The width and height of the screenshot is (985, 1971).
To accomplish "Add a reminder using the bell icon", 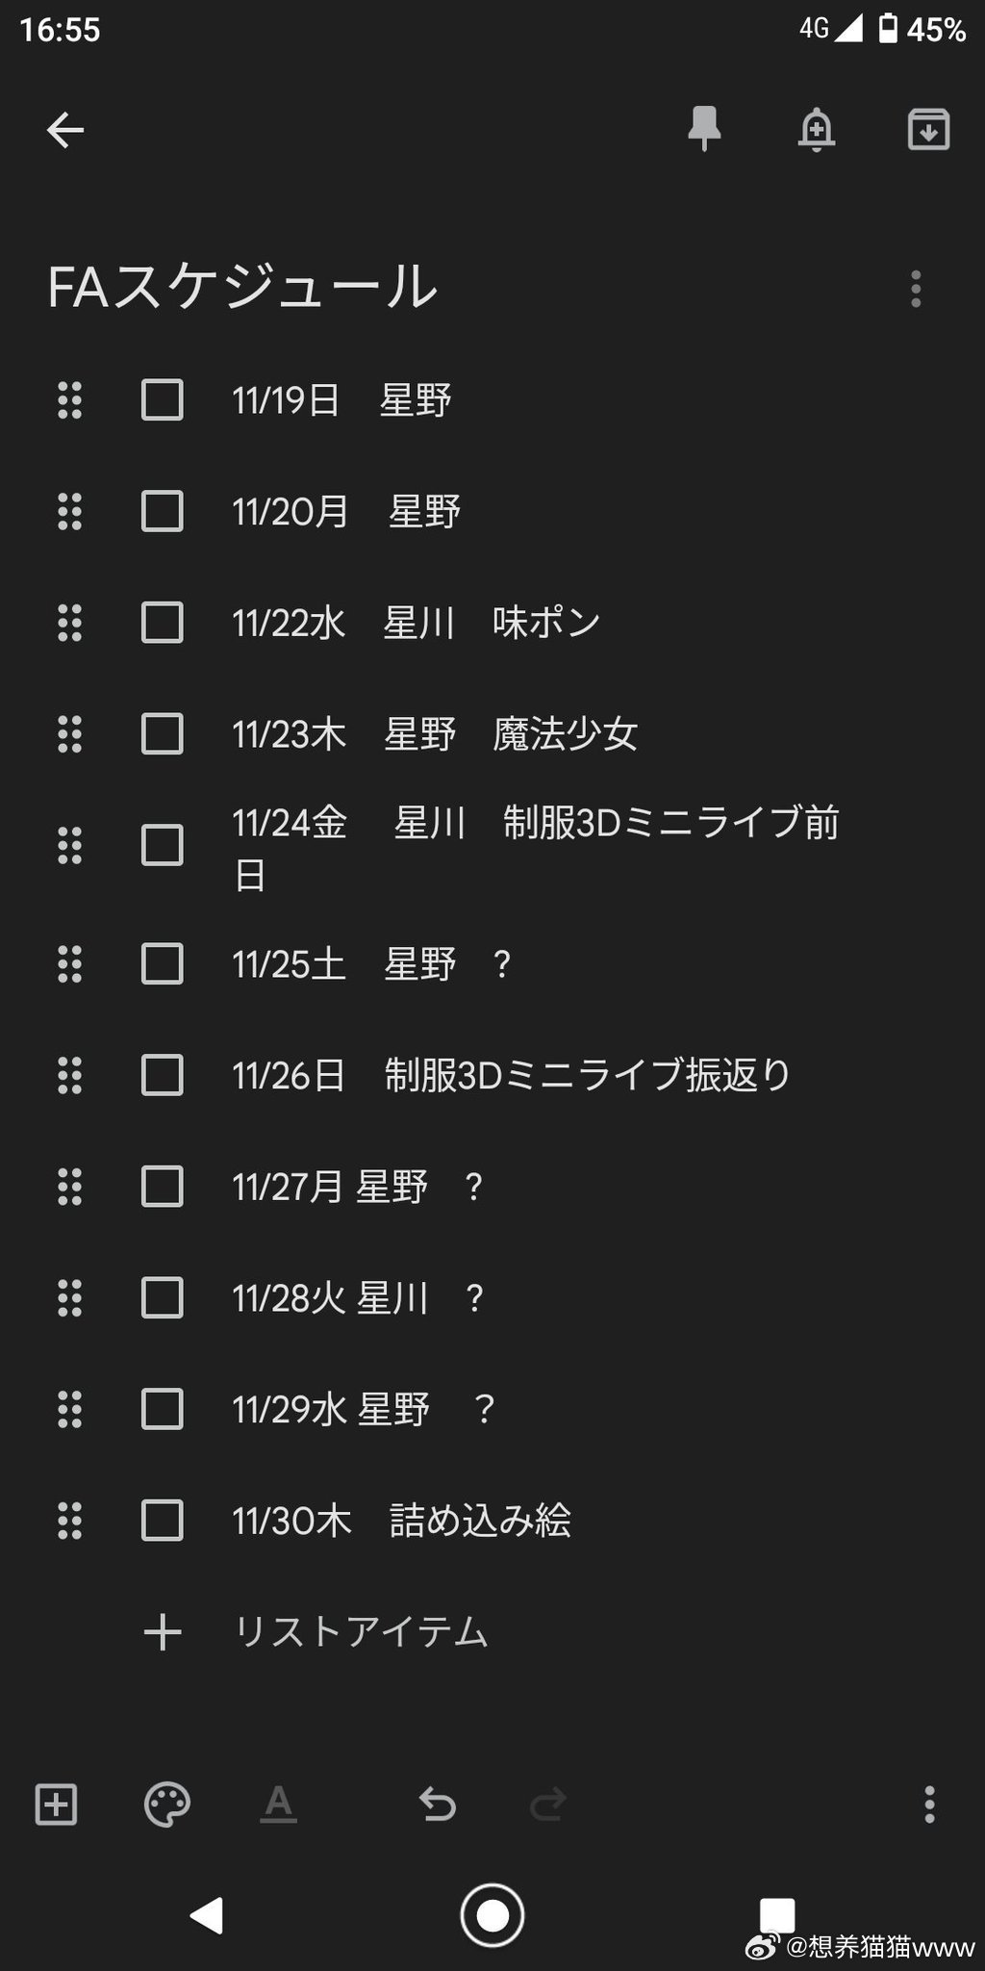I will [816, 129].
